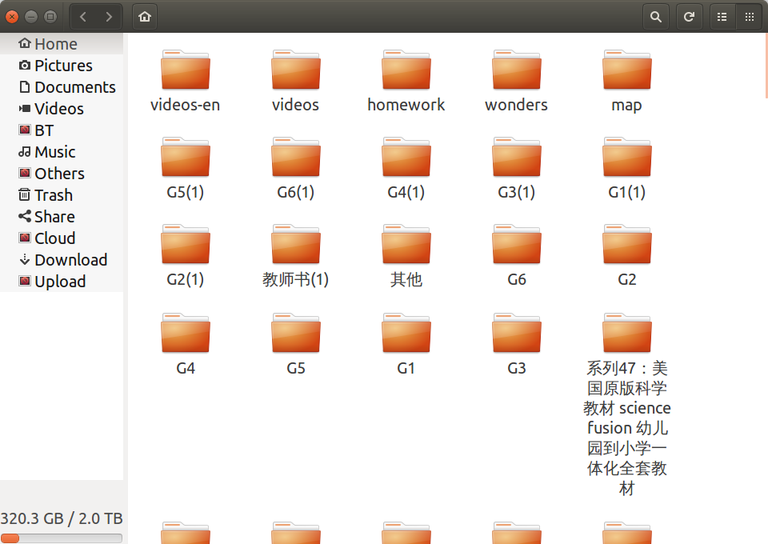Click the Home button in the toolbar
The height and width of the screenshot is (544, 768).
point(144,16)
